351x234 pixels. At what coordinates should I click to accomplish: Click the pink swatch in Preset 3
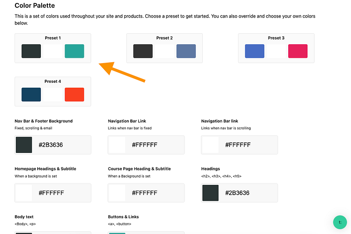point(297,51)
